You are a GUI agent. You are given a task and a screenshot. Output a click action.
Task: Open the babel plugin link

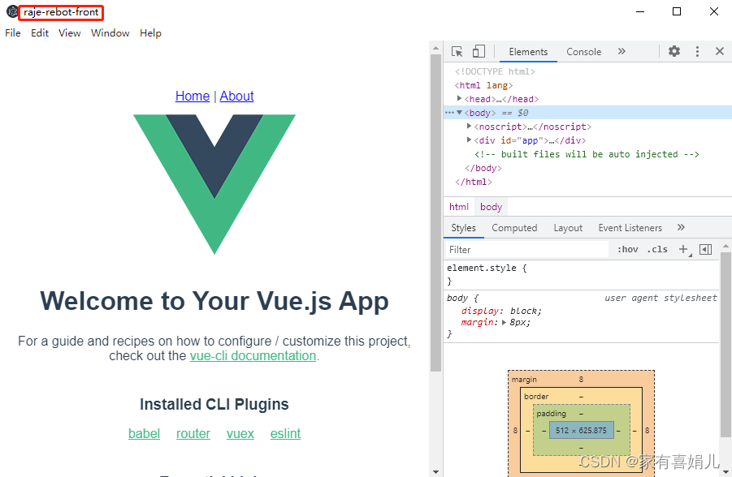[x=145, y=434]
